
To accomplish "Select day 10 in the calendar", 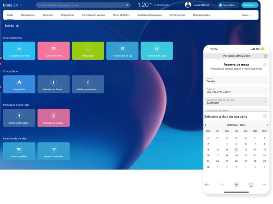I will pyautogui.click(x=218, y=150).
